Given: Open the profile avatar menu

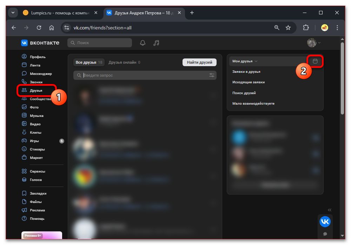Looking at the screenshot, I should pos(313,43).
